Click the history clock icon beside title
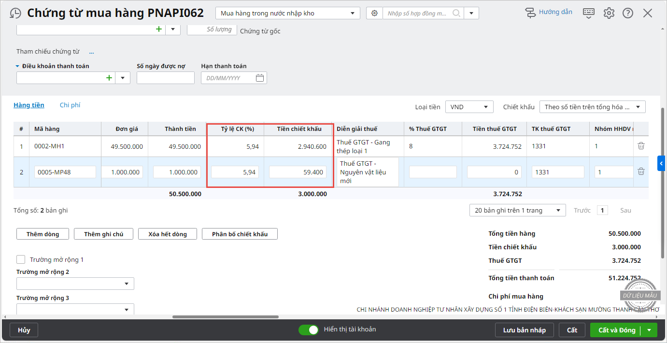 (15, 13)
